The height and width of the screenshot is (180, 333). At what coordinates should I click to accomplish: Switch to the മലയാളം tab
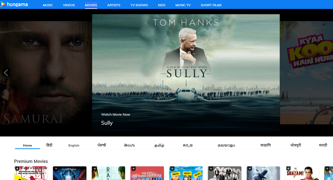(226, 145)
